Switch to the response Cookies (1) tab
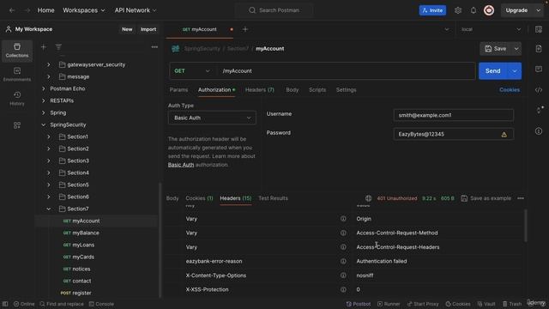 click(199, 198)
